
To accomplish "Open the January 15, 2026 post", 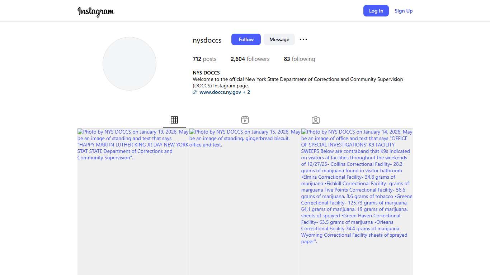I will click(x=245, y=201).
